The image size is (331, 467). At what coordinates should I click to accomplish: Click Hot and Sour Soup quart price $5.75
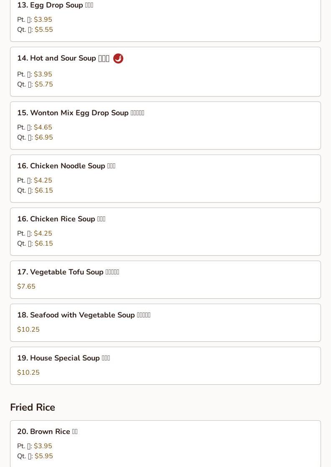coord(44,84)
